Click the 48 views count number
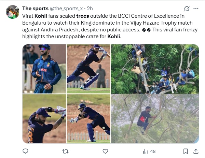The height and width of the screenshot is (158, 205). pos(153,151)
